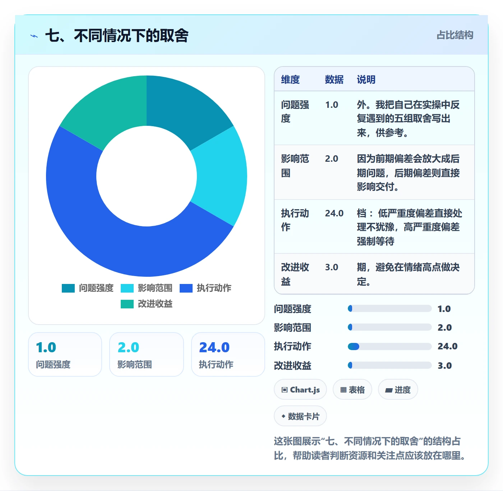Image resolution: width=503 pixels, height=491 pixels.
Task: Click the 问题强度 legend label under the chart
Action: coord(96,288)
